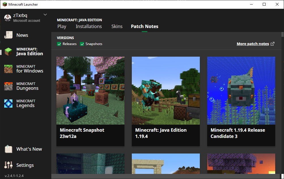Open the More patch notes link
This screenshot has height=179, width=284.
pos(253,44)
